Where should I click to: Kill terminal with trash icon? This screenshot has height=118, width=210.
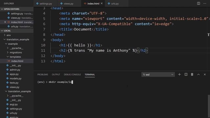click(x=192, y=74)
